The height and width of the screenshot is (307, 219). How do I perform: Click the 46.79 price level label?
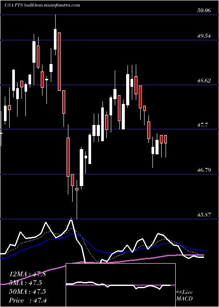click(x=204, y=170)
